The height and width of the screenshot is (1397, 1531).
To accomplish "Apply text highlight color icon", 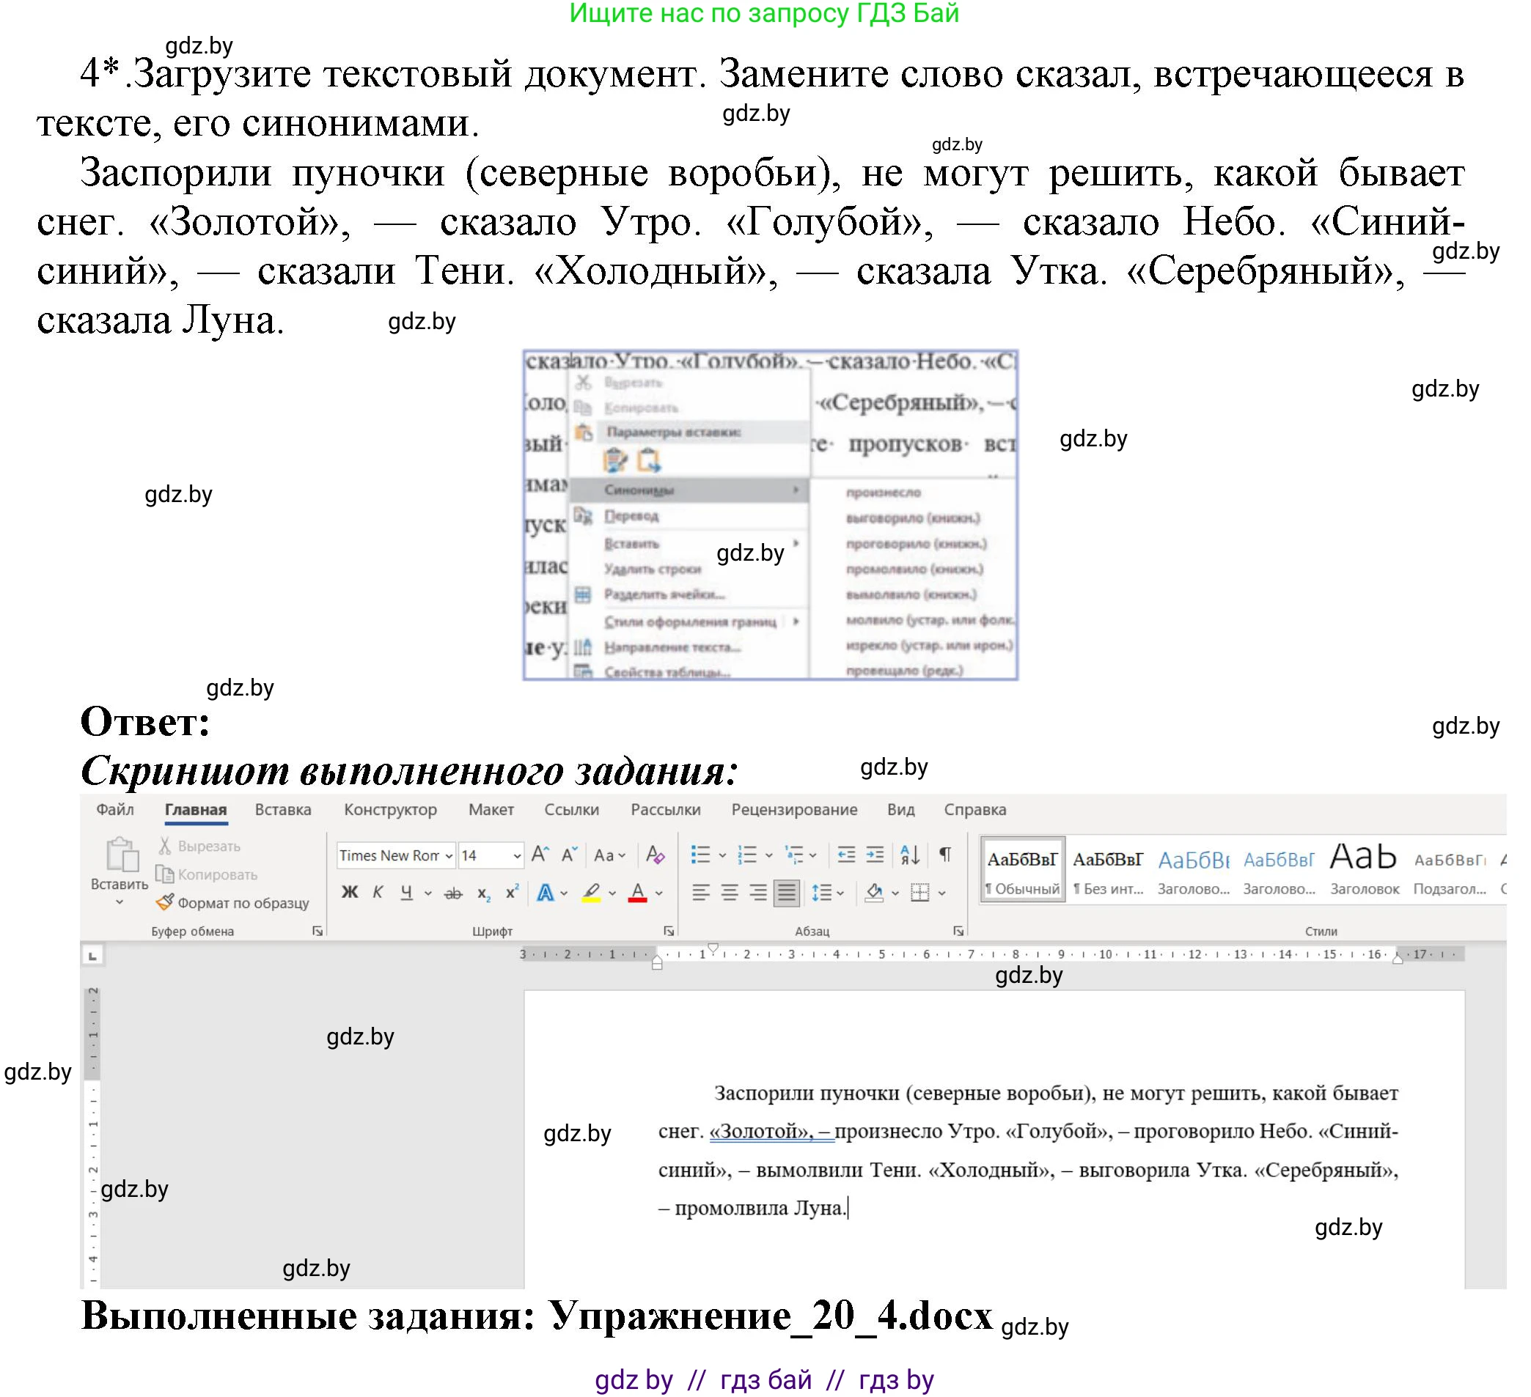I will click(x=591, y=893).
